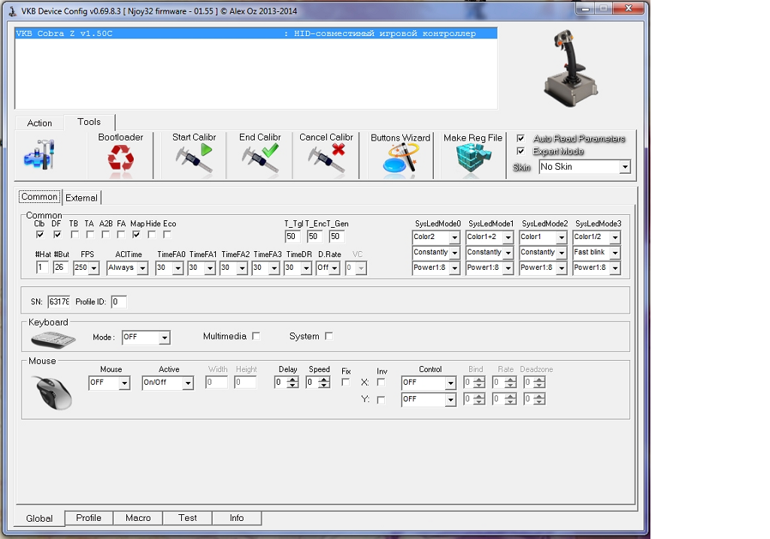770x539 pixels.
Task: Click the Make Reg File cube icon
Action: pos(473,159)
